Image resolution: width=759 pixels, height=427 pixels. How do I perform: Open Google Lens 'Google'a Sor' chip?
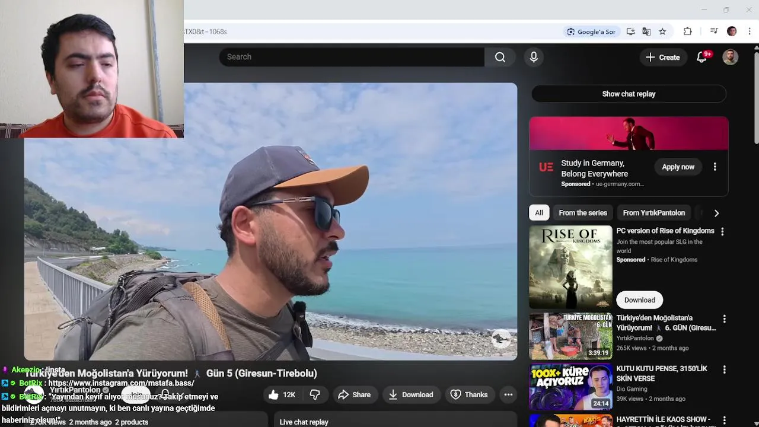click(x=591, y=31)
